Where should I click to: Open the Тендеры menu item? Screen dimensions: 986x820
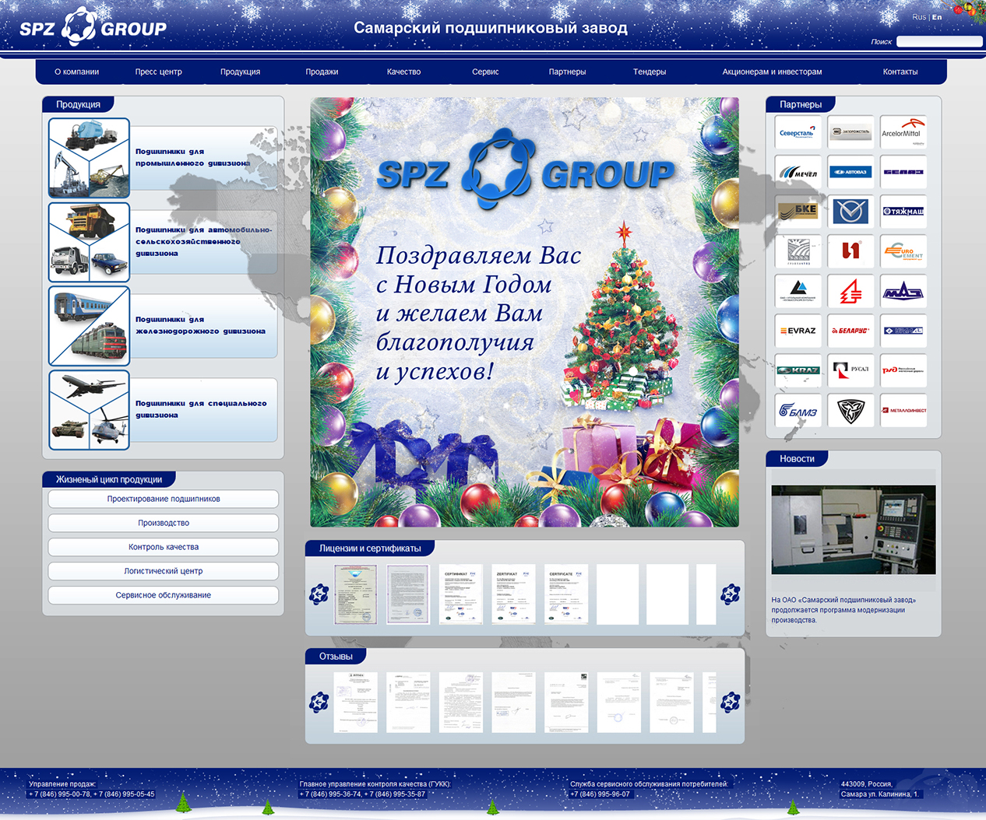click(649, 72)
